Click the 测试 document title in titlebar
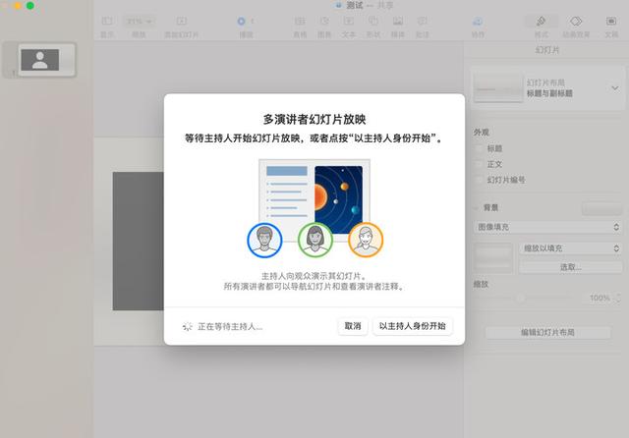The width and height of the screenshot is (629, 438). 355,5
